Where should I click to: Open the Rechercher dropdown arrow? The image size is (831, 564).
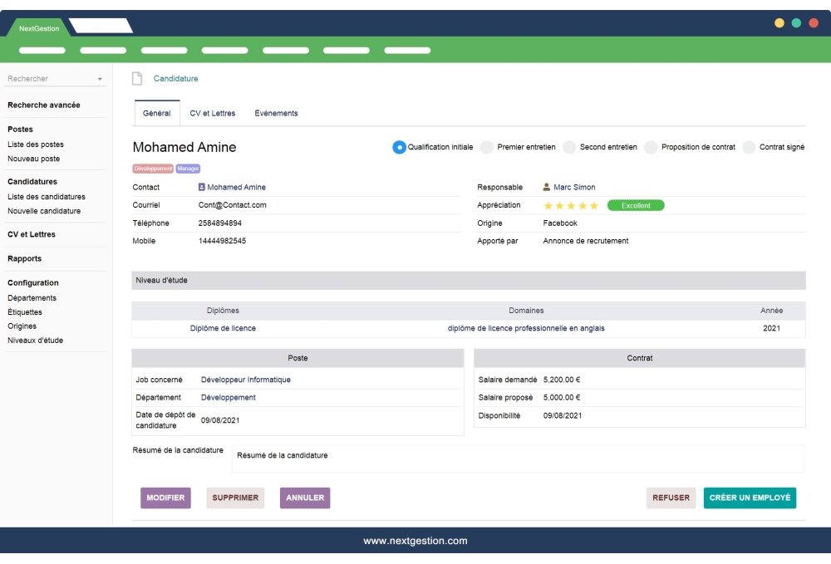(100, 77)
